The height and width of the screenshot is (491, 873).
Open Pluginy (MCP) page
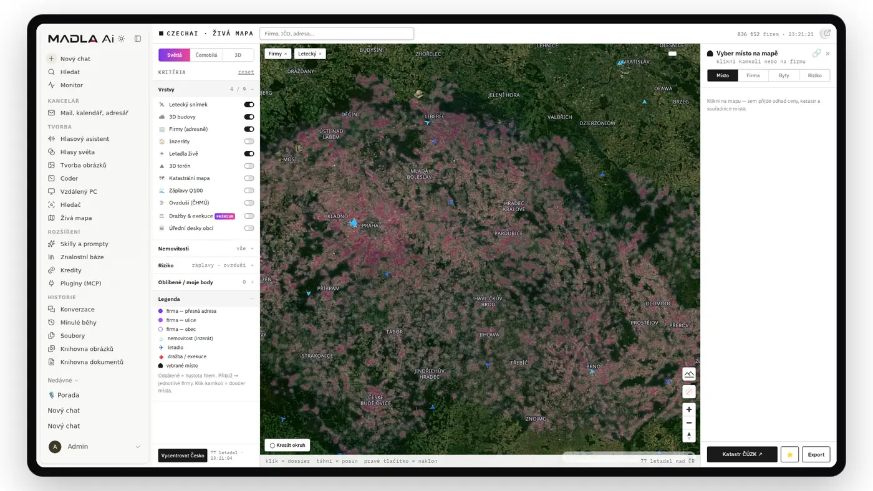point(81,283)
